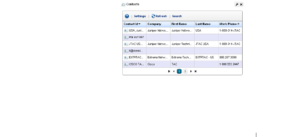Image resolution: width=281 pixels, height=137 pixels.
Task: Click 'JTAC USA' last name cell
Action: click(206, 44)
